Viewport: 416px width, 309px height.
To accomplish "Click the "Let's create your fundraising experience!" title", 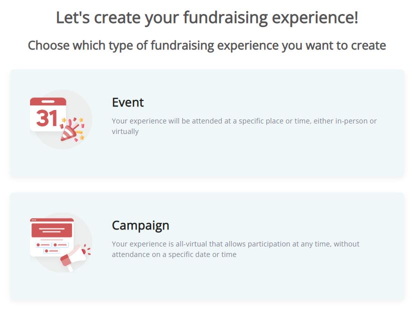I will (x=207, y=18).
